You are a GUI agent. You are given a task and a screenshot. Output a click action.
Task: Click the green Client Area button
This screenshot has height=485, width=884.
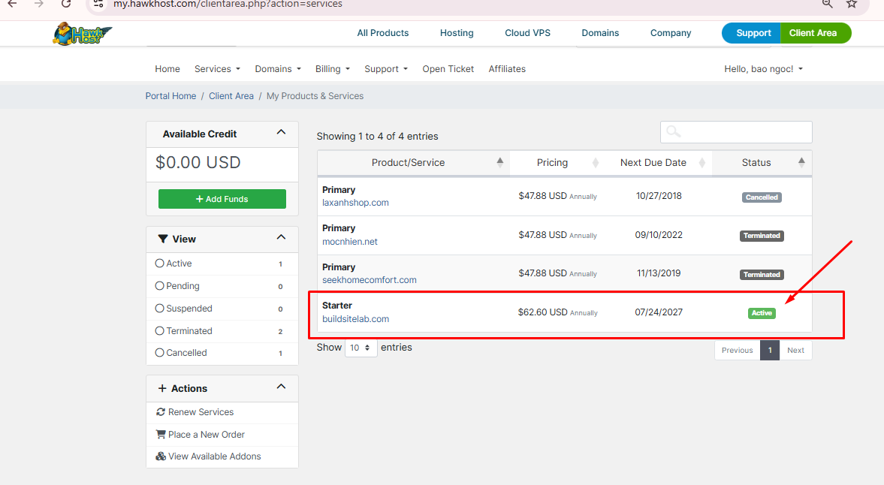coord(815,33)
